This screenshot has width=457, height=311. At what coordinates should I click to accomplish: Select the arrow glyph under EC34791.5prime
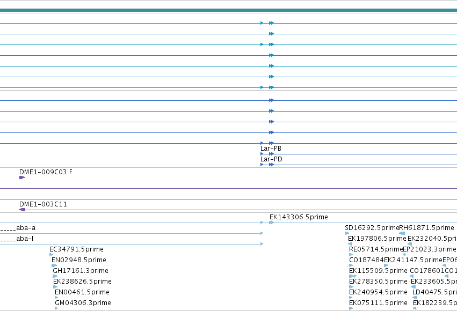pos(52,255)
